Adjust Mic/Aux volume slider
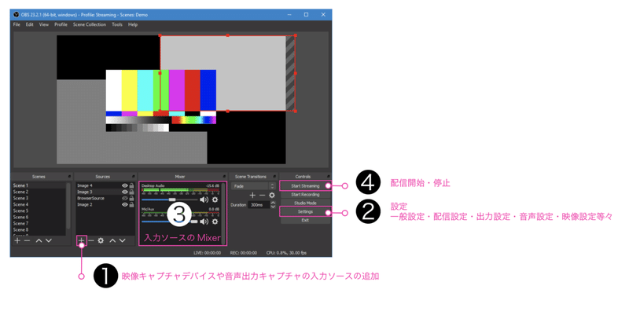Image resolution: width=629 pixels, height=315 pixels. [x=170, y=222]
